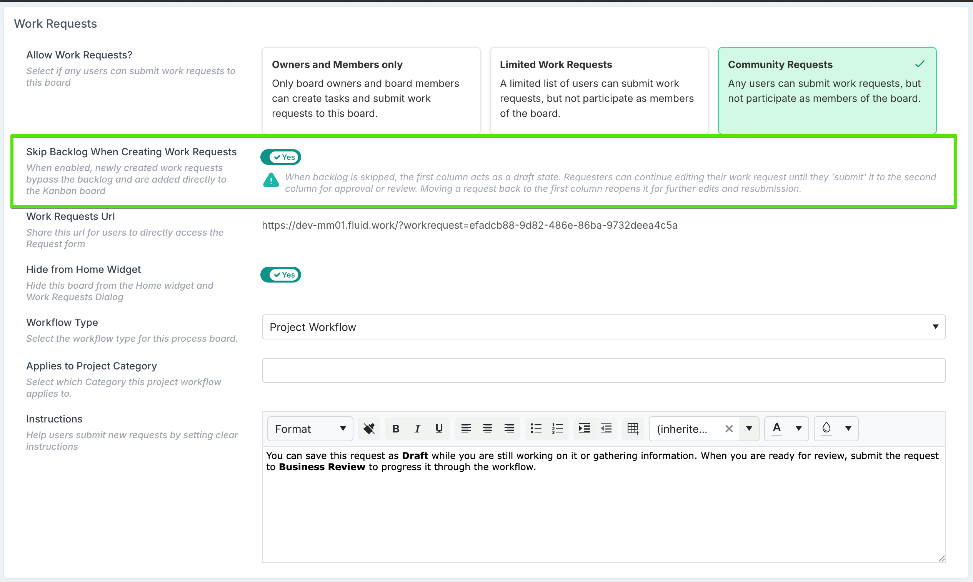Toggle bold formatting in Instructions editor
973x582 pixels.
pyautogui.click(x=395, y=429)
